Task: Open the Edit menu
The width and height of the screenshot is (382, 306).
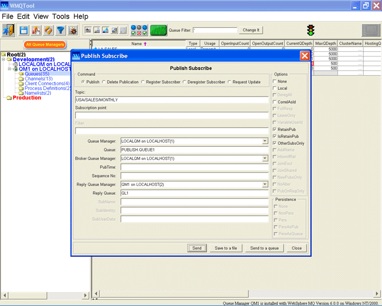Action: click(x=23, y=16)
